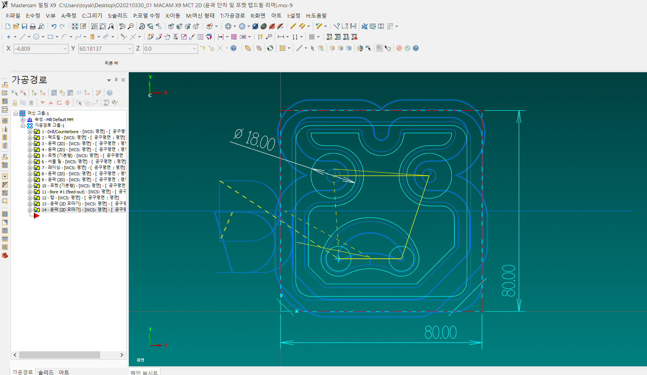The height and width of the screenshot is (375, 647).
Task: Save the file with the floppy icon
Action: click(24, 26)
